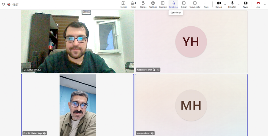Open Odalar breakout rooms

point(184,4)
